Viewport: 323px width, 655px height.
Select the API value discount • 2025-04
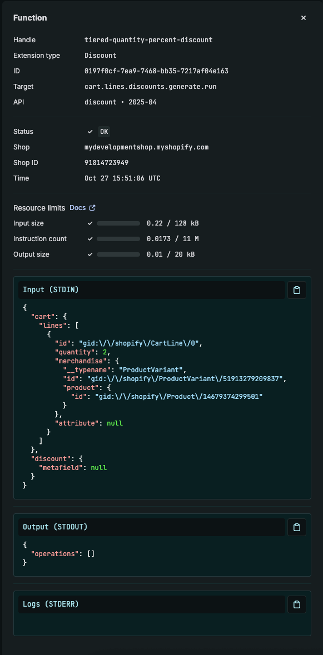pyautogui.click(x=120, y=102)
